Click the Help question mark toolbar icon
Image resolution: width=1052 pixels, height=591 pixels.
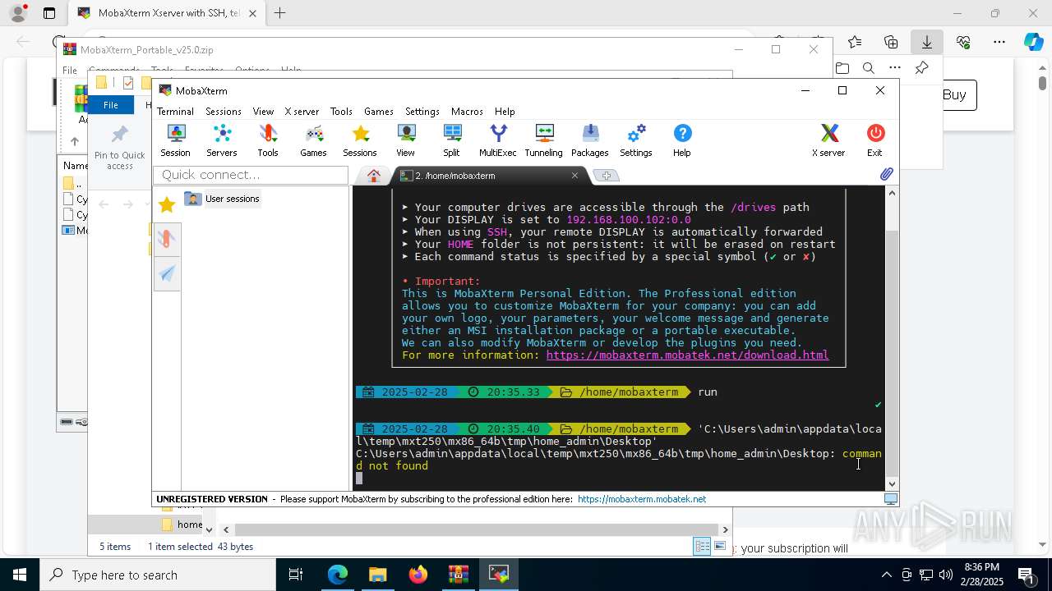682,140
